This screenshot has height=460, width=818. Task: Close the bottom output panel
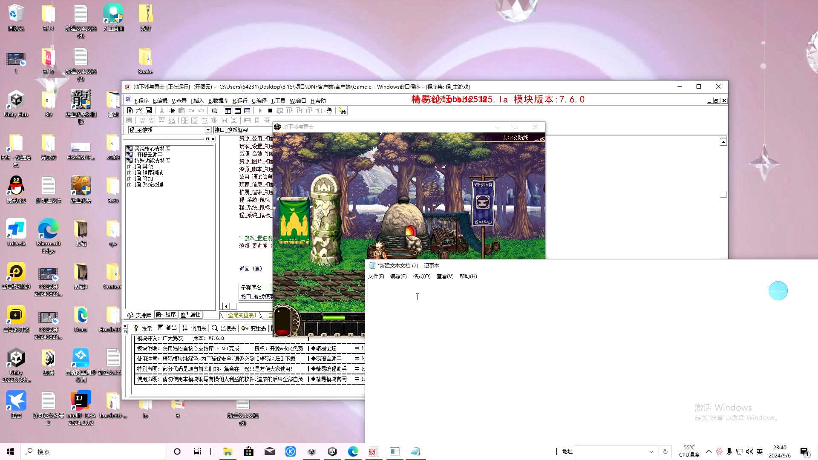click(125, 326)
